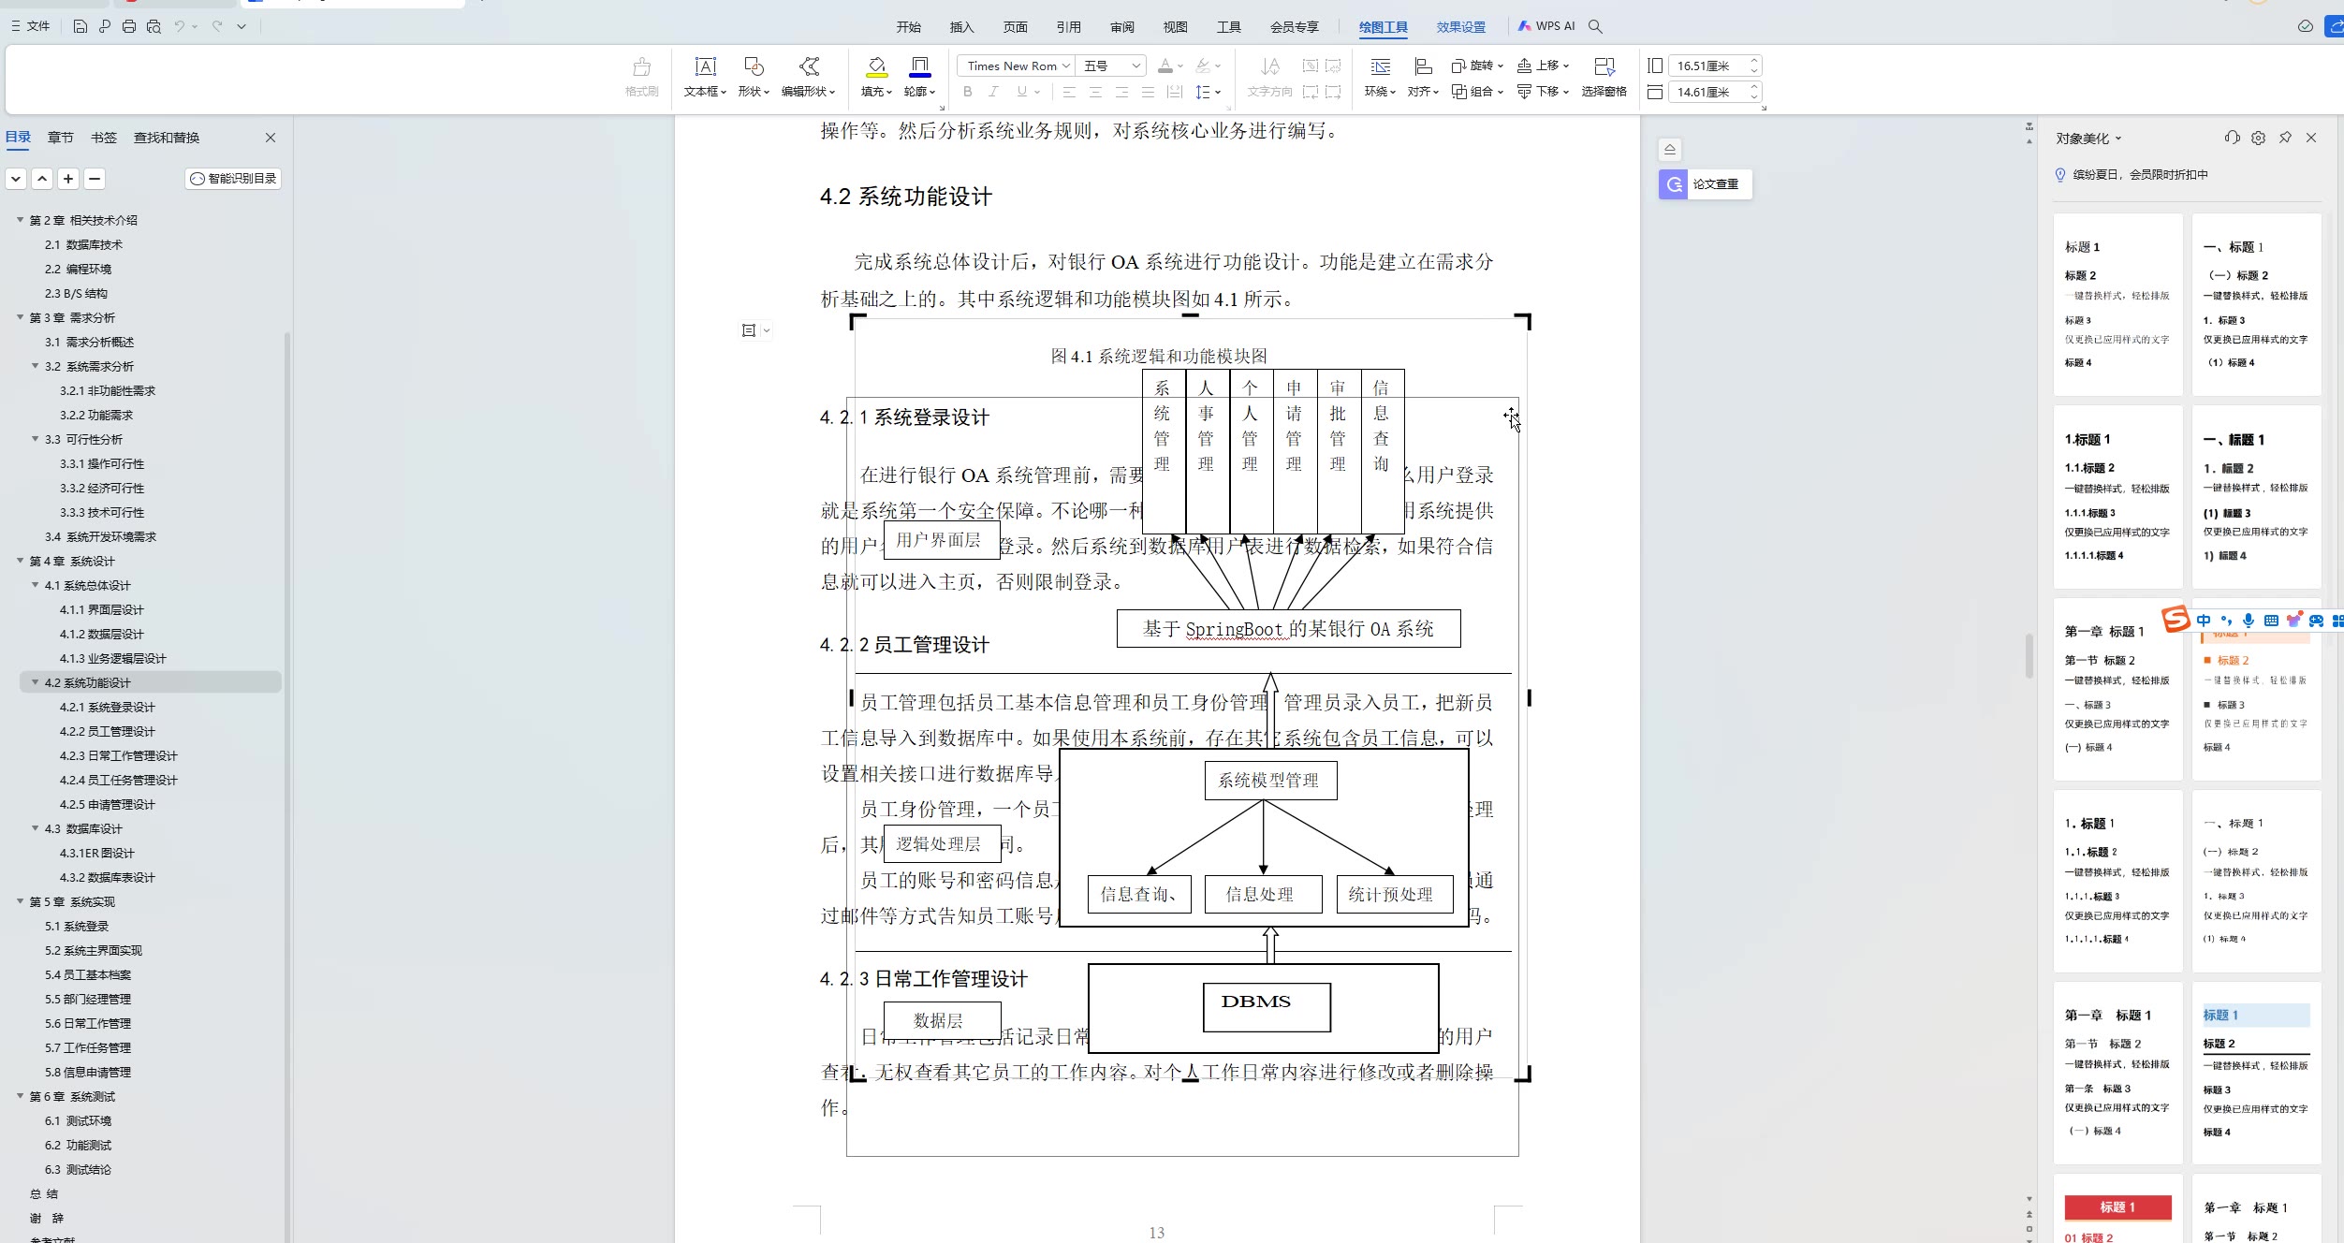Collapse the 4.3 数据库设计 outline node
This screenshot has width=2344, height=1243.
coord(35,828)
